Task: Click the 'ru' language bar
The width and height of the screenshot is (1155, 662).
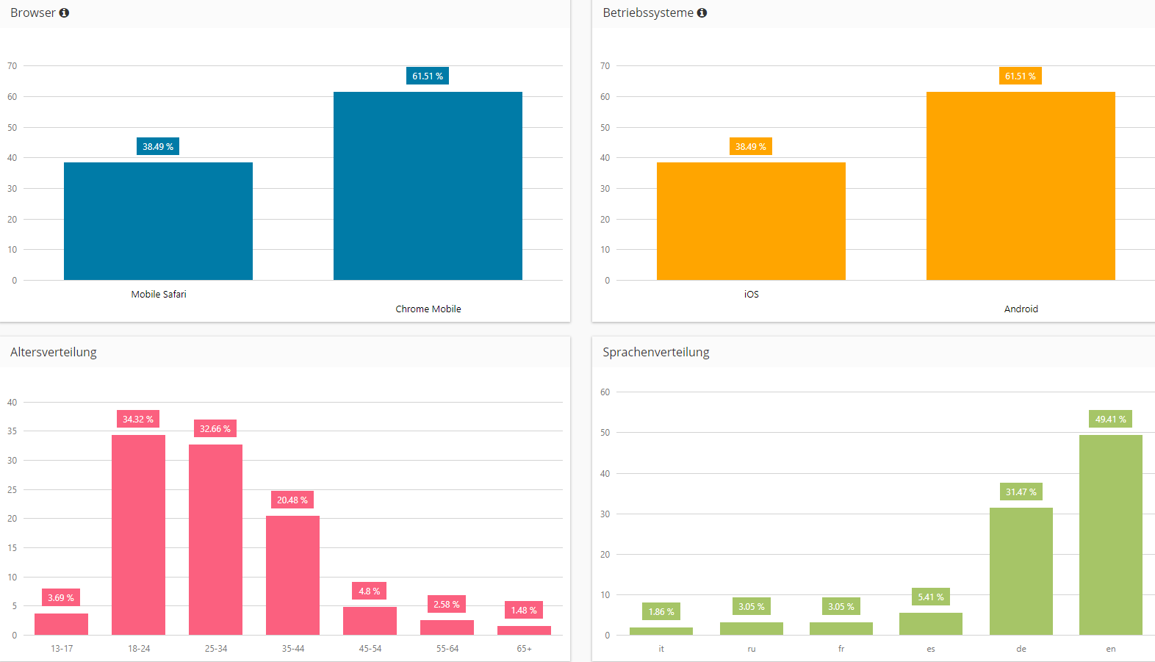Action: (752, 628)
